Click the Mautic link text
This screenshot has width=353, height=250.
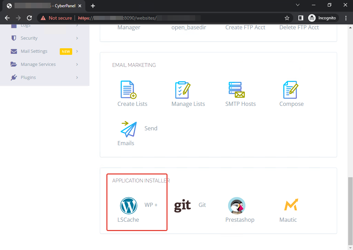pos(288,220)
